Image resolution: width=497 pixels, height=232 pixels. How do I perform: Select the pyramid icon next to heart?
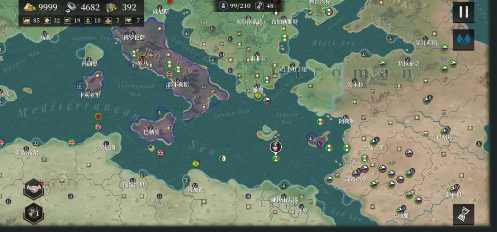[x=108, y=21]
